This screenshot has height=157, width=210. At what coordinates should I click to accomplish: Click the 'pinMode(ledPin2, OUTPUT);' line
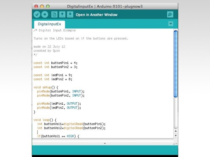59,108
